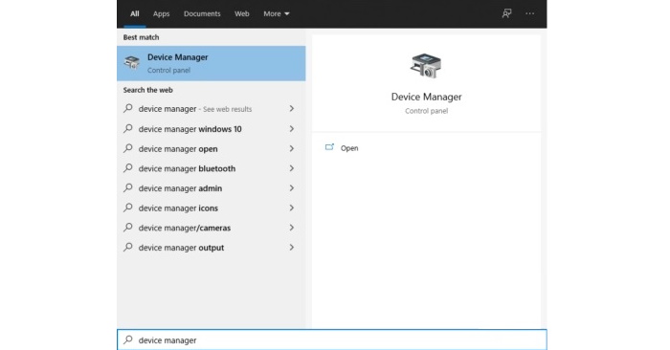
Task: Switch to the Documents tab
Action: pyautogui.click(x=202, y=13)
